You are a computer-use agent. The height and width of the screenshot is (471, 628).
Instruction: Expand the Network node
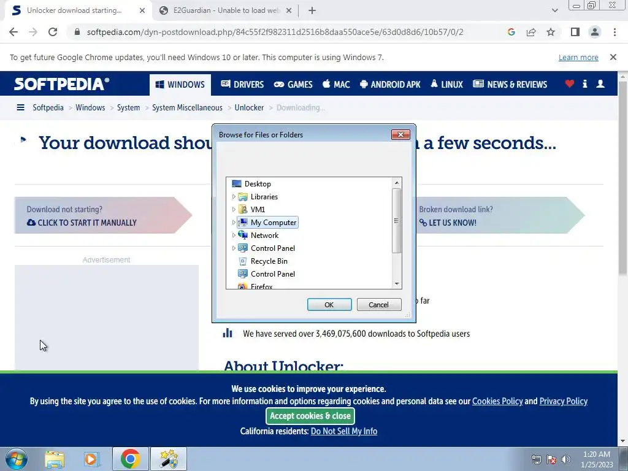click(x=234, y=235)
